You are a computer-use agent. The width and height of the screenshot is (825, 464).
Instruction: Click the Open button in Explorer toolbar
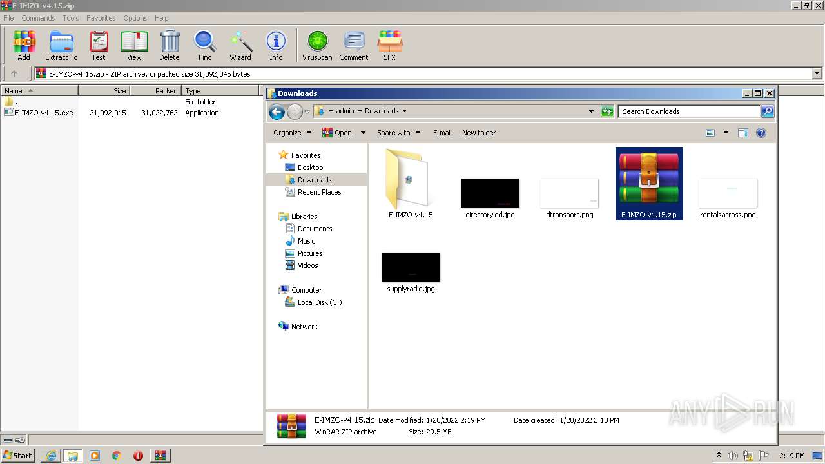[x=337, y=133]
